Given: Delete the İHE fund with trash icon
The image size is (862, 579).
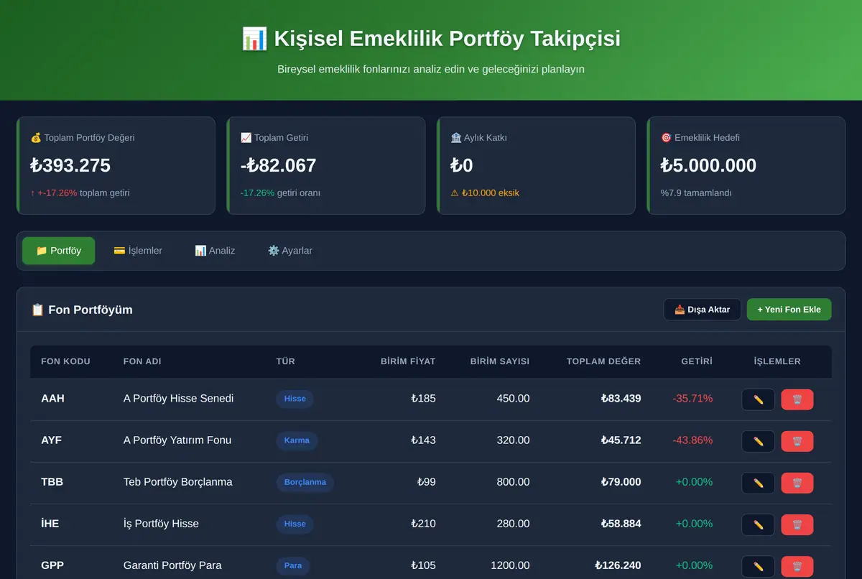Looking at the screenshot, I should click(797, 524).
